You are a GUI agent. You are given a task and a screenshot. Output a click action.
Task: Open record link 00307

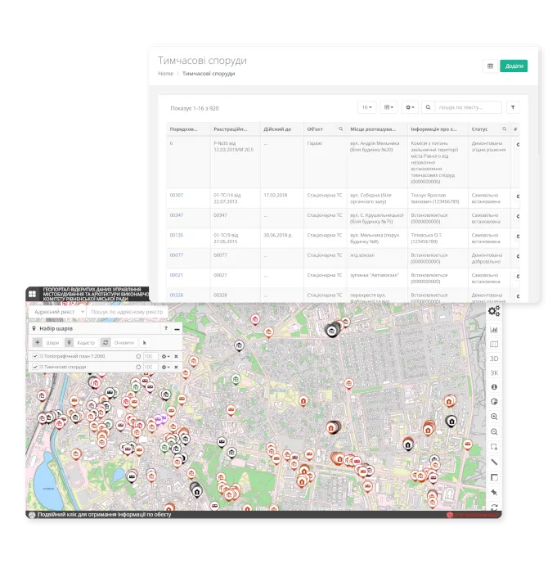tap(177, 196)
